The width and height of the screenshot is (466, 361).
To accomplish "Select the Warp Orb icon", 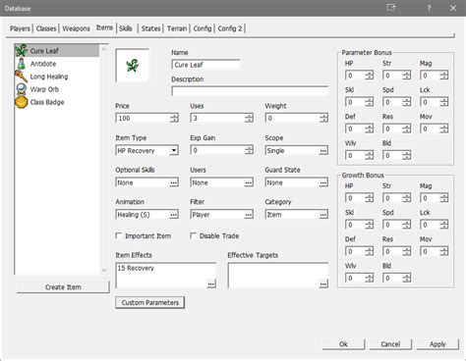I will click(x=22, y=89).
